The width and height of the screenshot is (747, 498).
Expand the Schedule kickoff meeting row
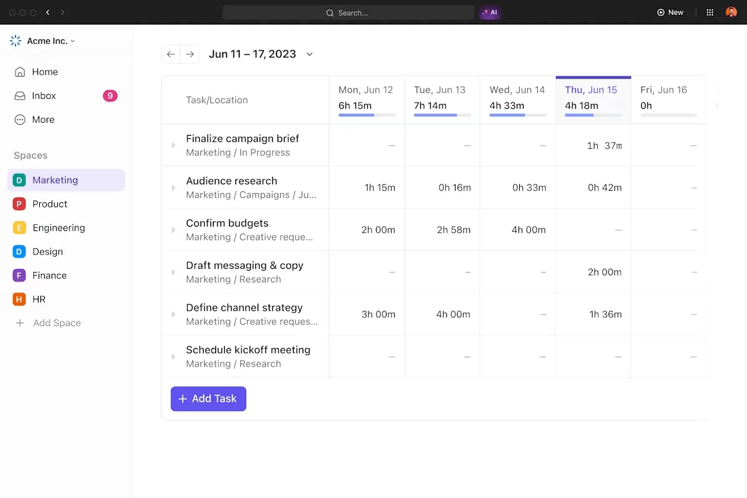[x=174, y=357]
